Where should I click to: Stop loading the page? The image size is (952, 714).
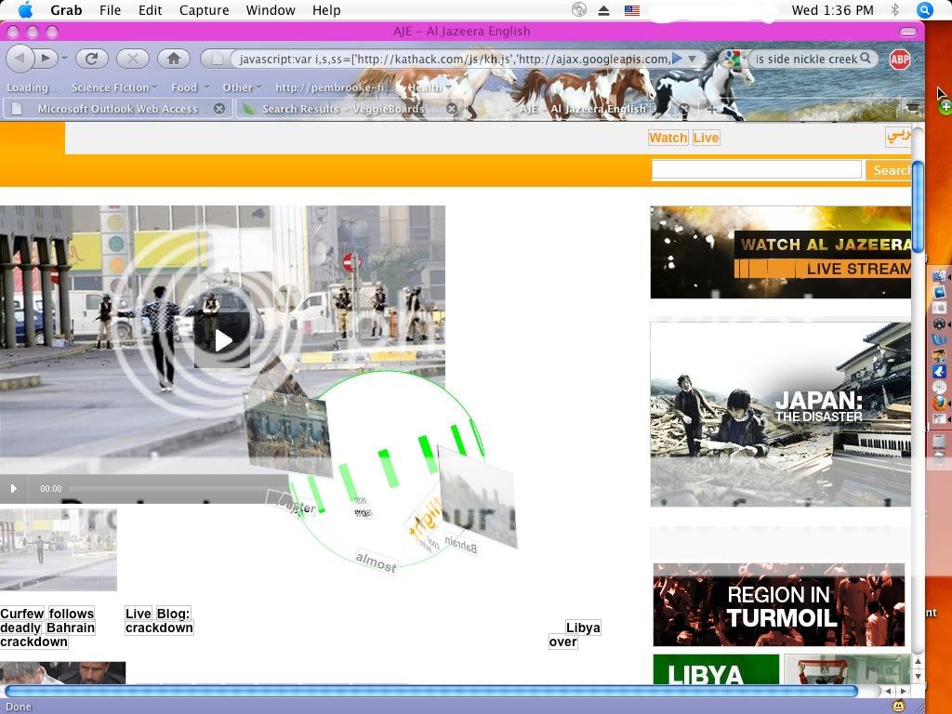pyautogui.click(x=132, y=59)
